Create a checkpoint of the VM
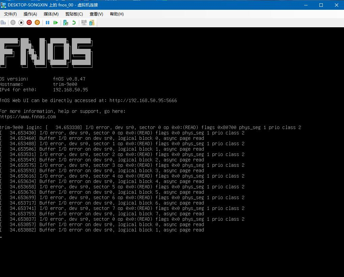 pyautogui.click(x=66, y=23)
